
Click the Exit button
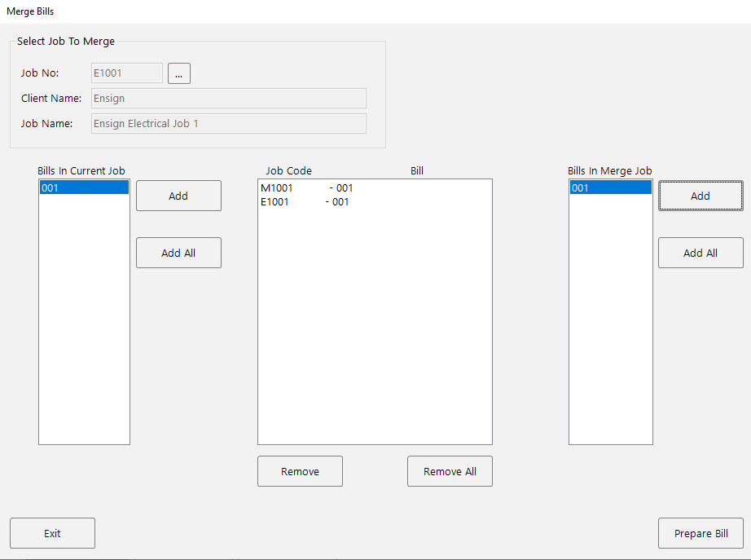(52, 533)
